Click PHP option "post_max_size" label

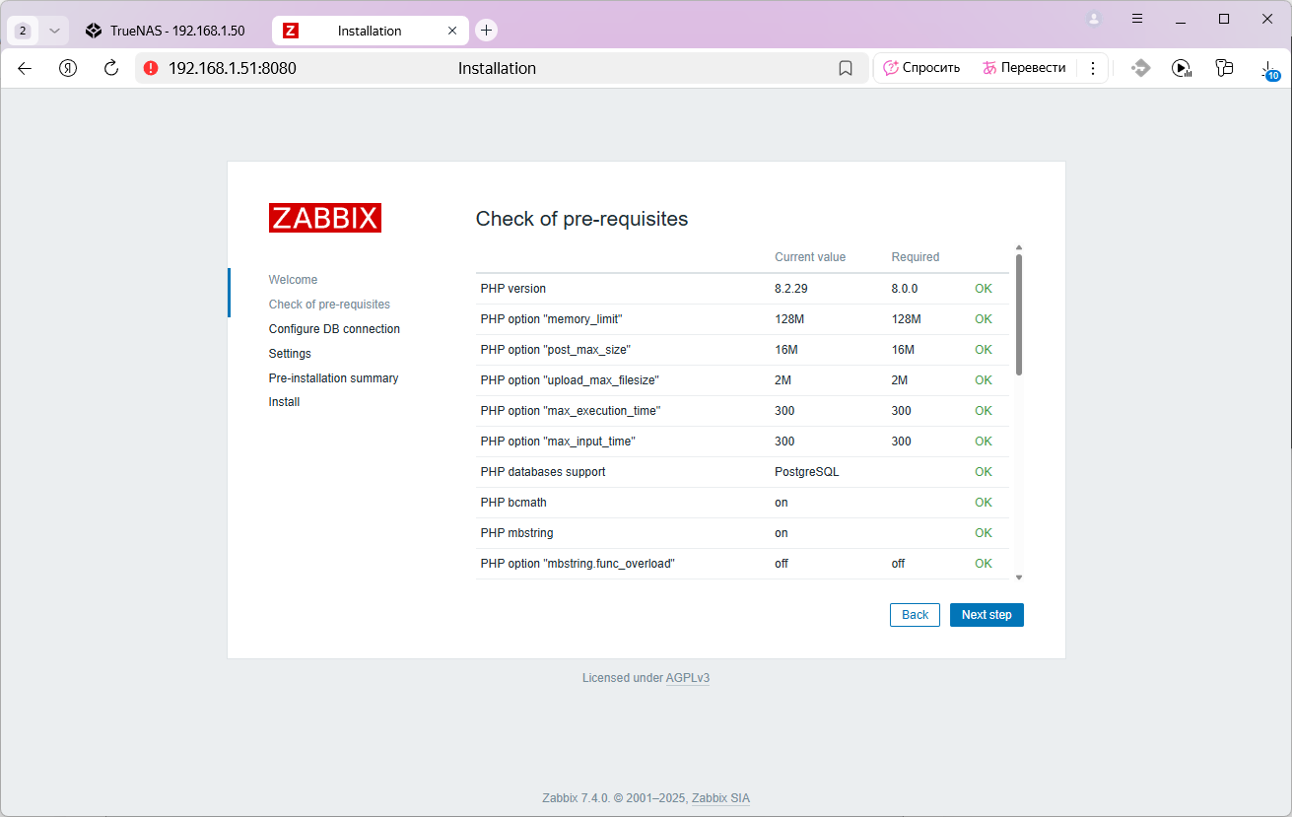pyautogui.click(x=555, y=350)
